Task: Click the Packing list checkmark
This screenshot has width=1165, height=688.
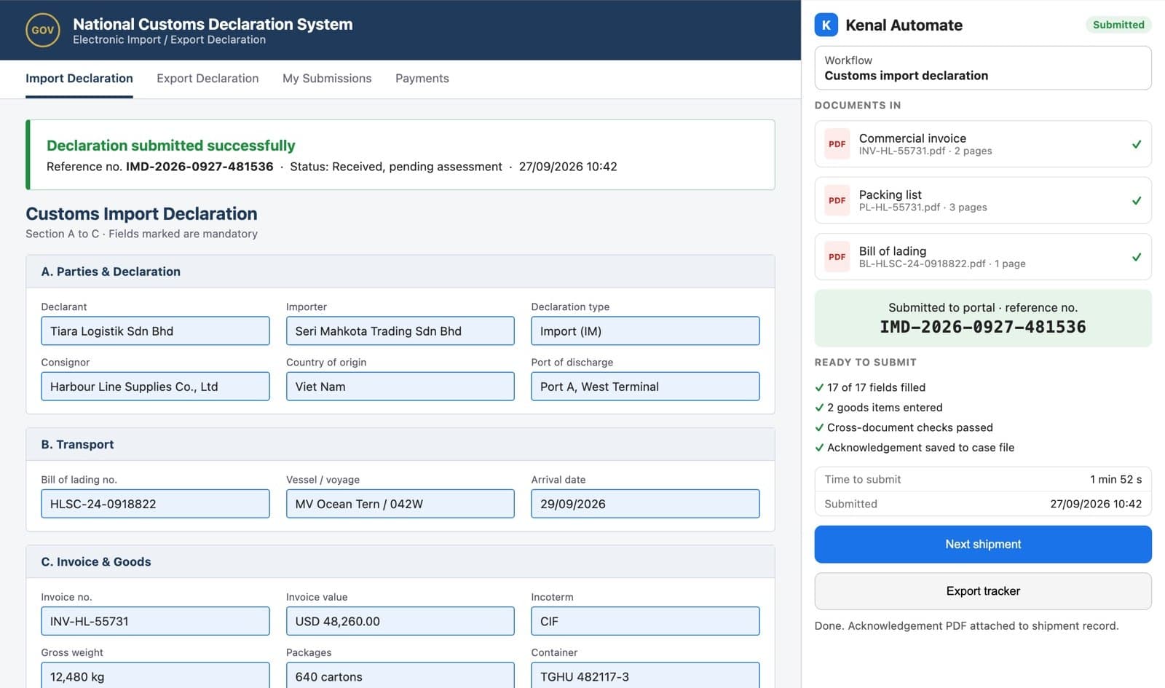Action: (1136, 200)
